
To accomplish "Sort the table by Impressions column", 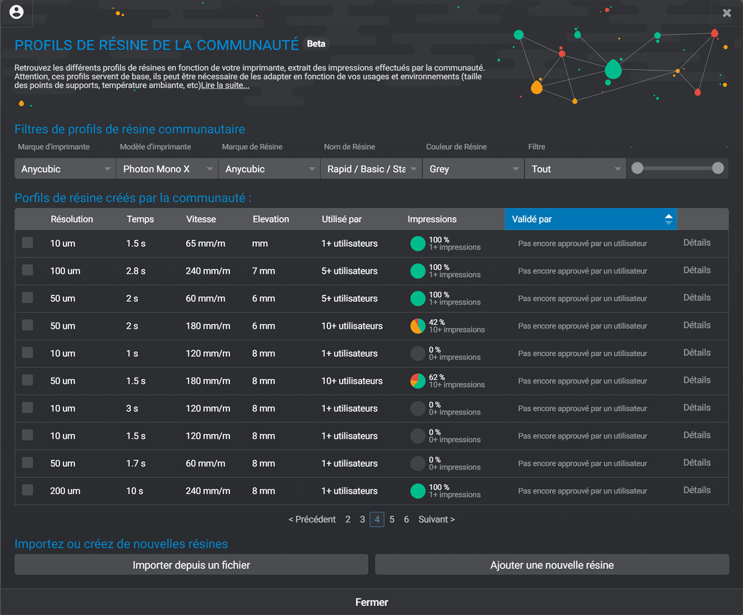I will (432, 219).
